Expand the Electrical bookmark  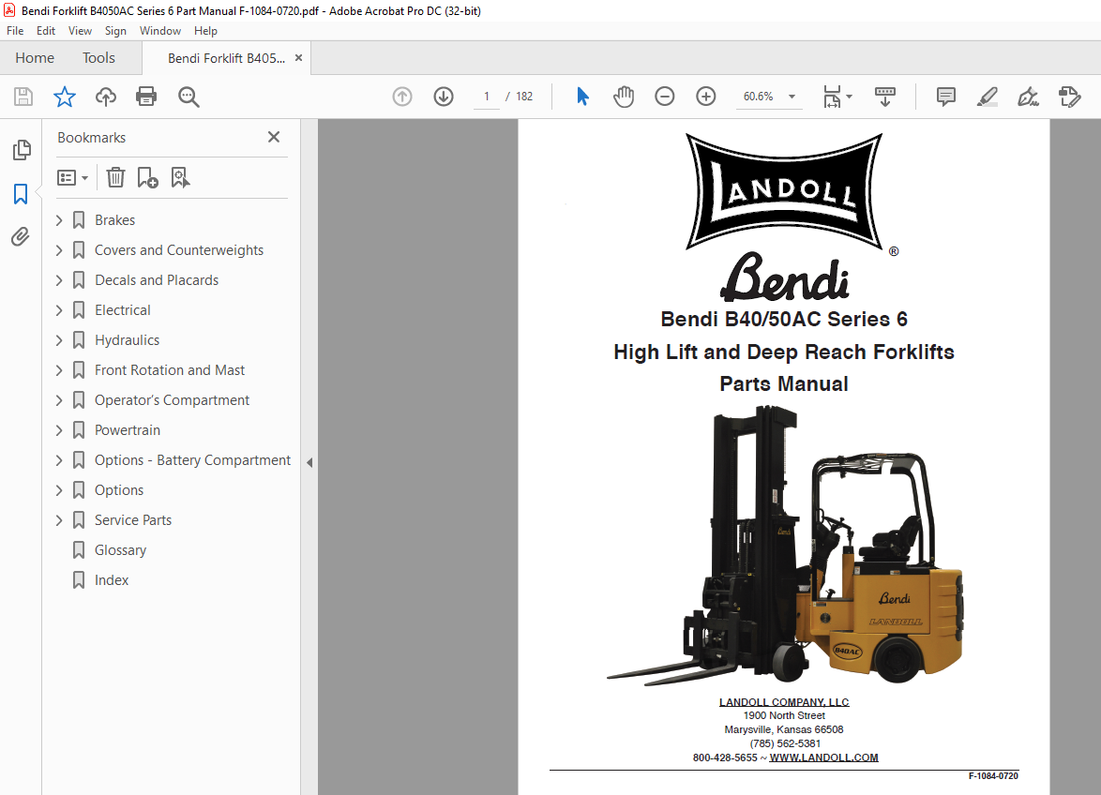click(x=59, y=310)
